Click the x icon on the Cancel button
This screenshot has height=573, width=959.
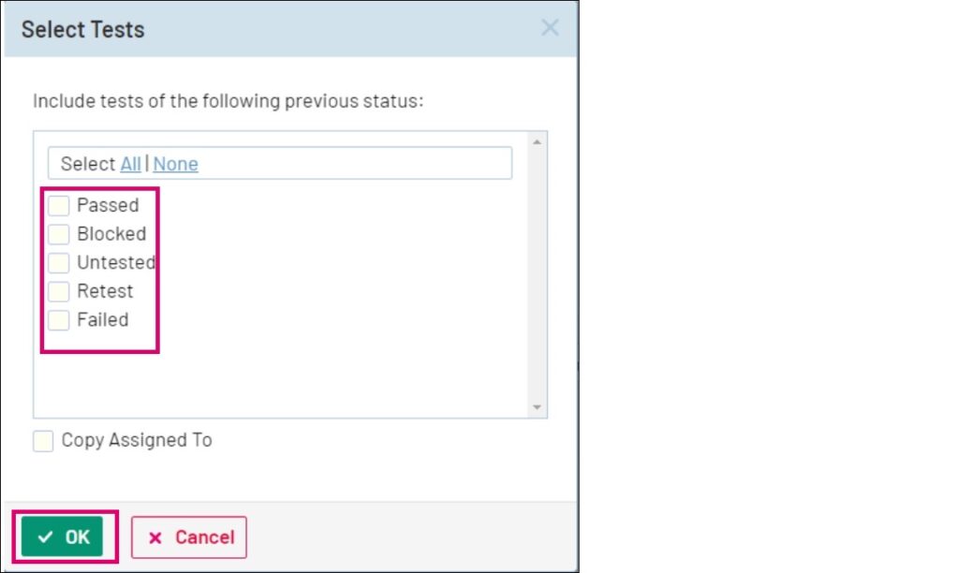[x=155, y=538]
